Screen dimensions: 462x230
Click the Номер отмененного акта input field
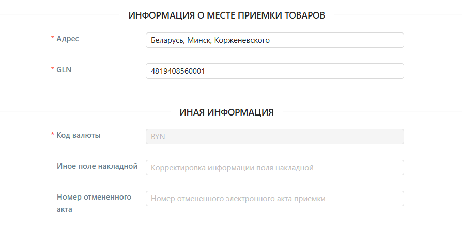tap(275, 199)
